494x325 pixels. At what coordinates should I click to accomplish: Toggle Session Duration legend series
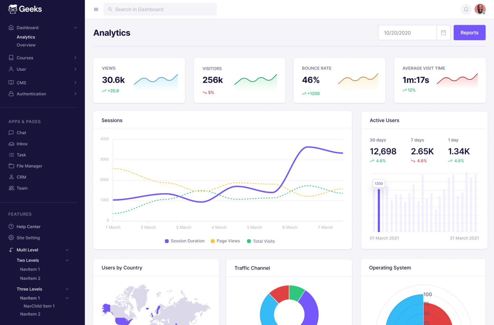185,241
